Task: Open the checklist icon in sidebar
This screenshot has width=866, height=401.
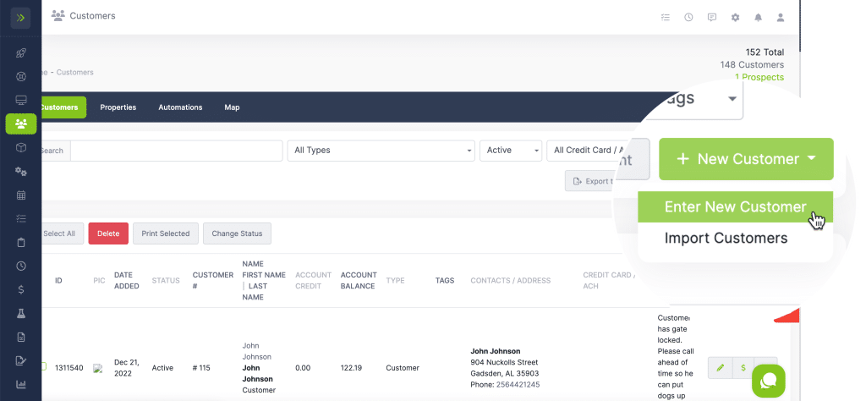Action: click(21, 219)
